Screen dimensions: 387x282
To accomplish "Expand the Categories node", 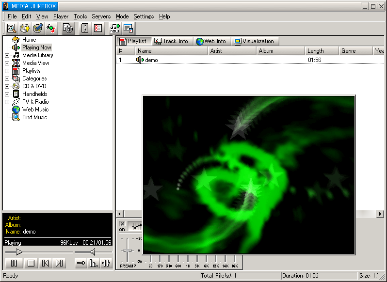I will pos(7,78).
